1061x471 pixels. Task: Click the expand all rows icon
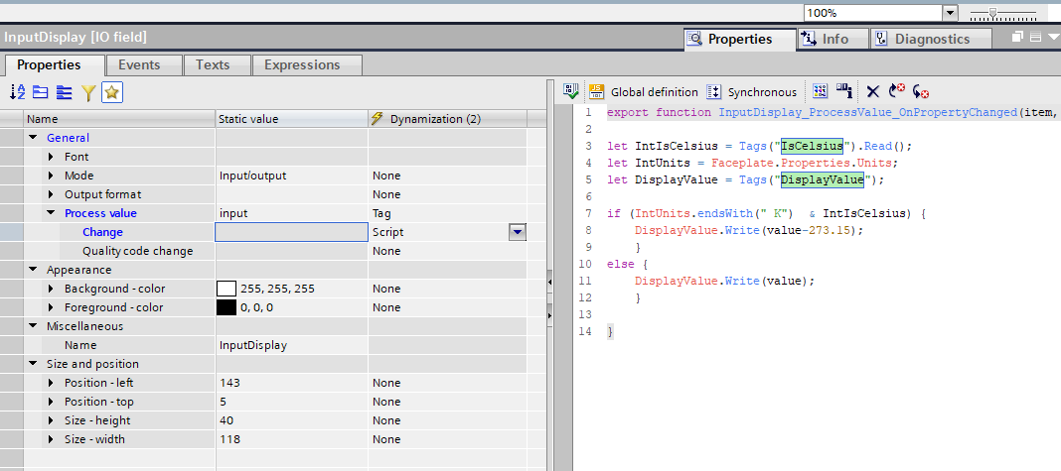coord(65,92)
